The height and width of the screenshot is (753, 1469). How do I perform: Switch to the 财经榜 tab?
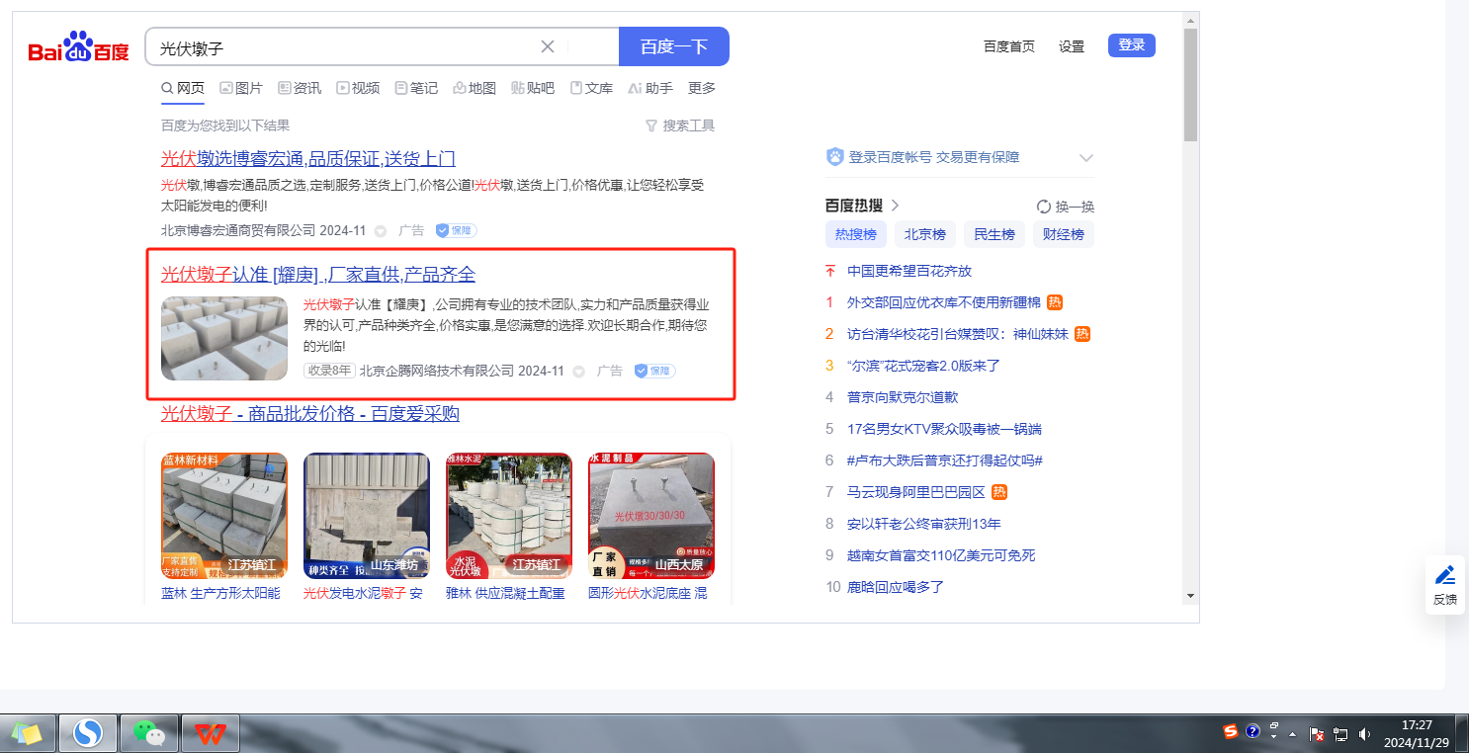[1064, 234]
